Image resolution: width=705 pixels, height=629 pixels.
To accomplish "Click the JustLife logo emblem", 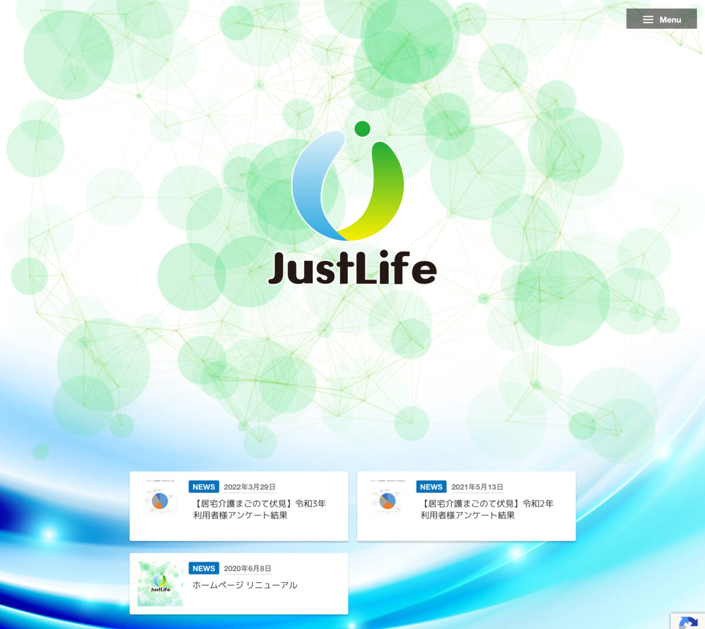I will (x=348, y=181).
